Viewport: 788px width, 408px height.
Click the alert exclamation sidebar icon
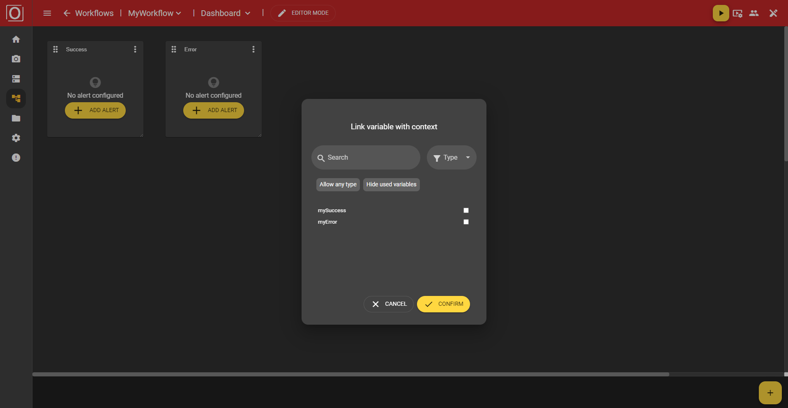(16, 158)
